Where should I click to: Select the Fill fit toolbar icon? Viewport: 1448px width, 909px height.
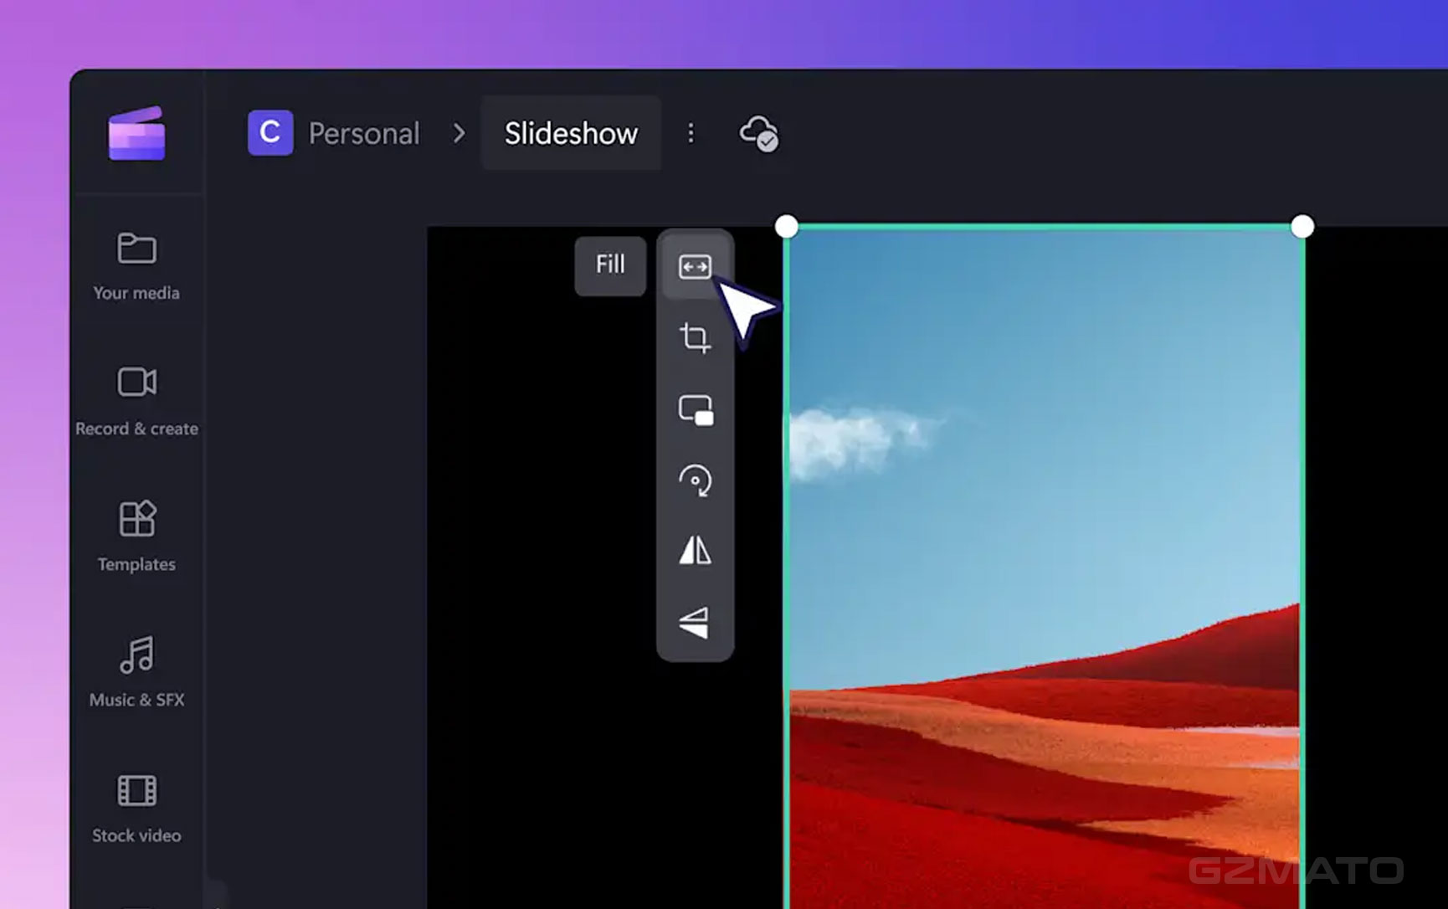(695, 266)
